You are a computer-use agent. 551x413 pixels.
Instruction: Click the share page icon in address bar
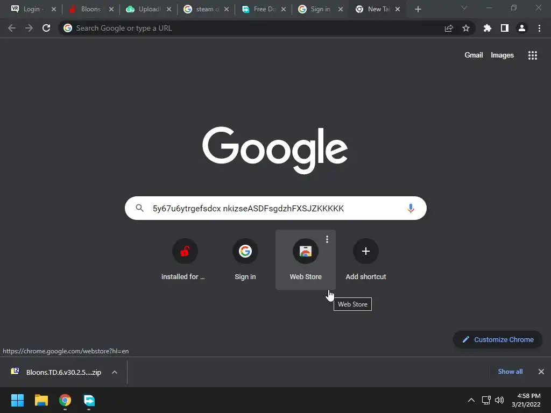pyautogui.click(x=449, y=28)
